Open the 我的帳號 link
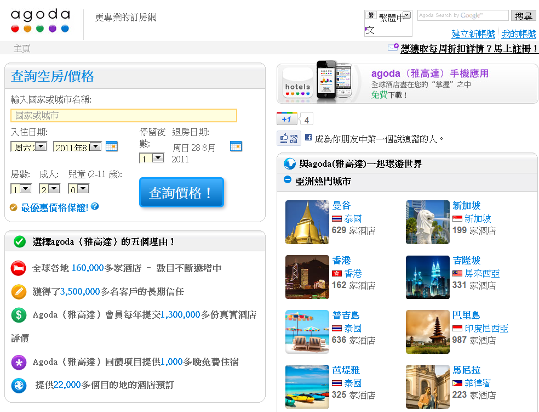The image size is (539, 412). point(519,34)
